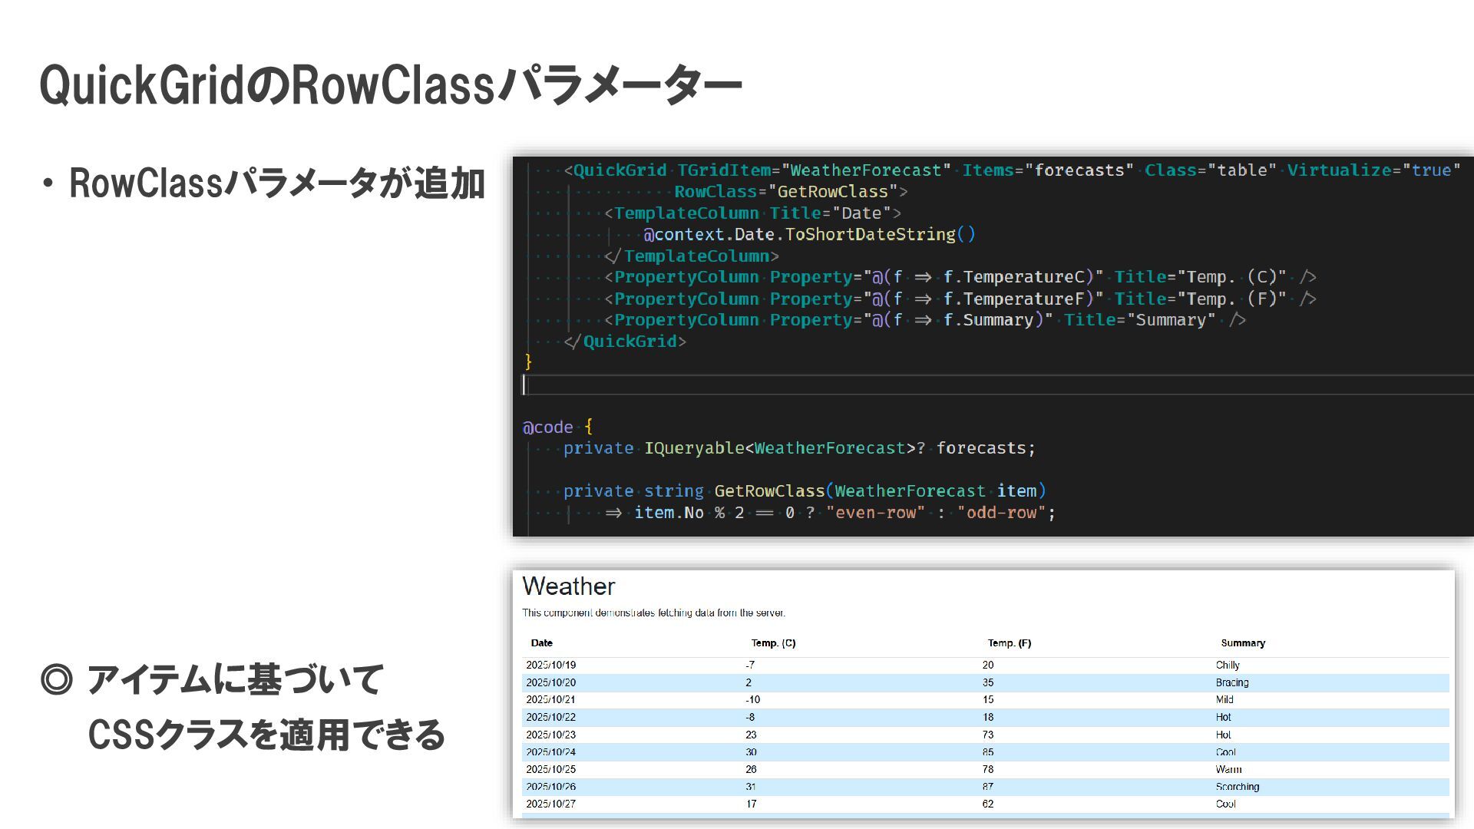Click the Date column header

541,643
